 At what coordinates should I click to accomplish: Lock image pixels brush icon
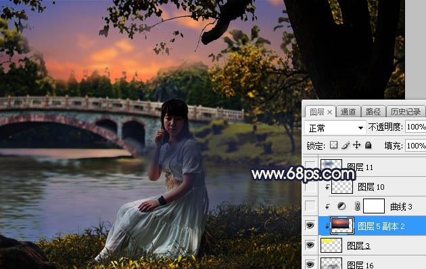coord(346,145)
